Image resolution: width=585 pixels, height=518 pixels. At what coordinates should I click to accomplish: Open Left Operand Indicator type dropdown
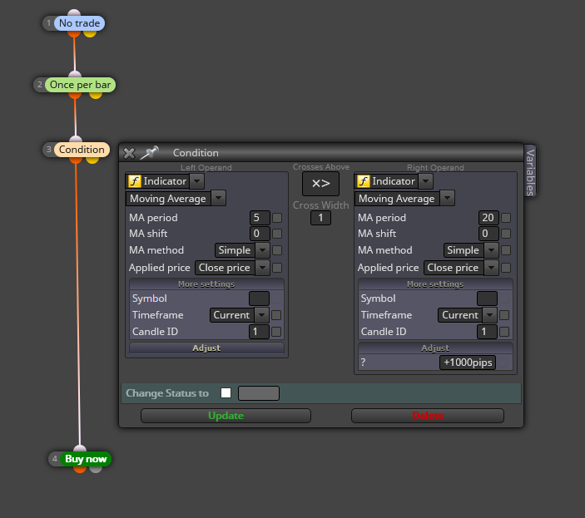tap(196, 181)
